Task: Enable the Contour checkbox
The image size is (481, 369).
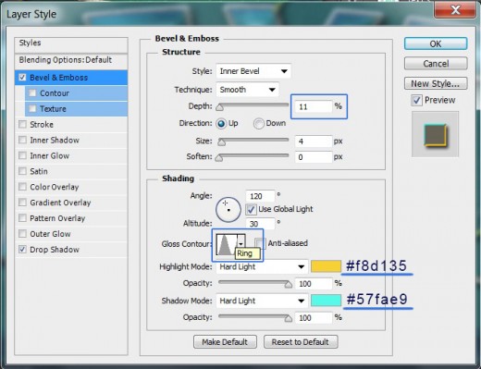Action: [x=32, y=92]
